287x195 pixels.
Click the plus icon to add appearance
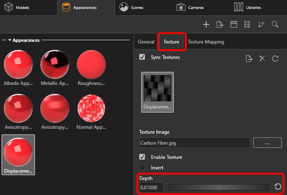pyautogui.click(x=206, y=25)
